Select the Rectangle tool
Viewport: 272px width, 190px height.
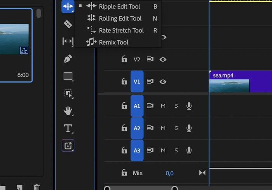coord(68,76)
